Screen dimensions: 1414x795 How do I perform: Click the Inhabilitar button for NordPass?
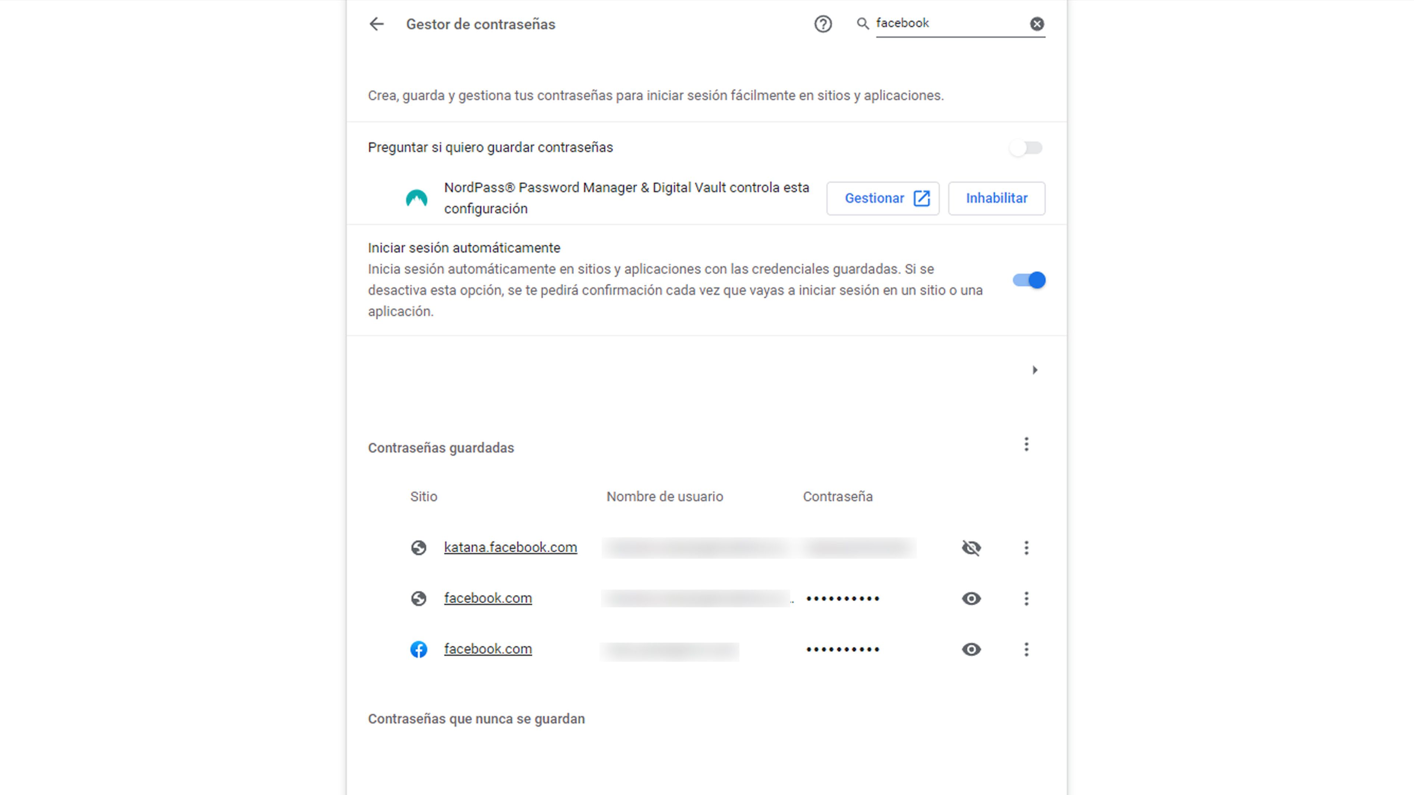click(995, 198)
